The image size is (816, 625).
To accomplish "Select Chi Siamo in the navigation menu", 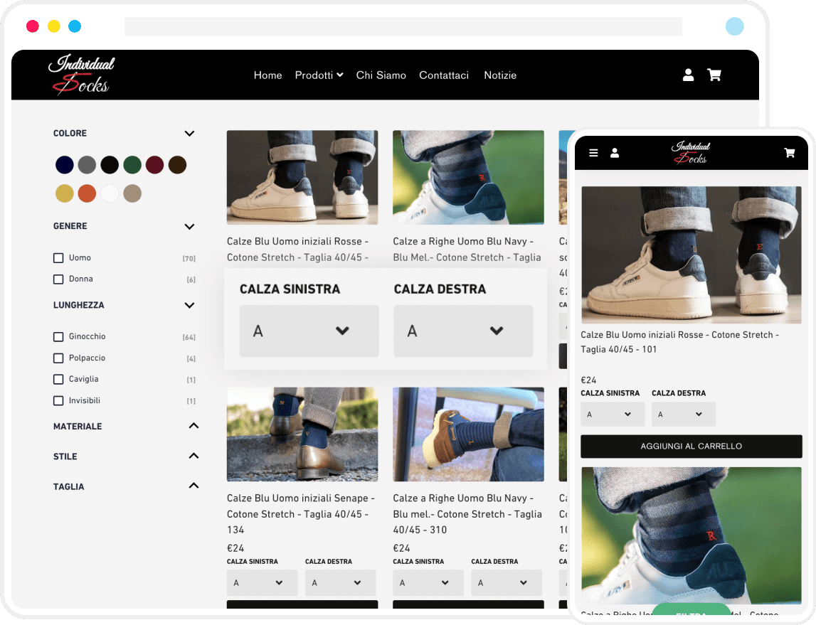I will pos(381,75).
